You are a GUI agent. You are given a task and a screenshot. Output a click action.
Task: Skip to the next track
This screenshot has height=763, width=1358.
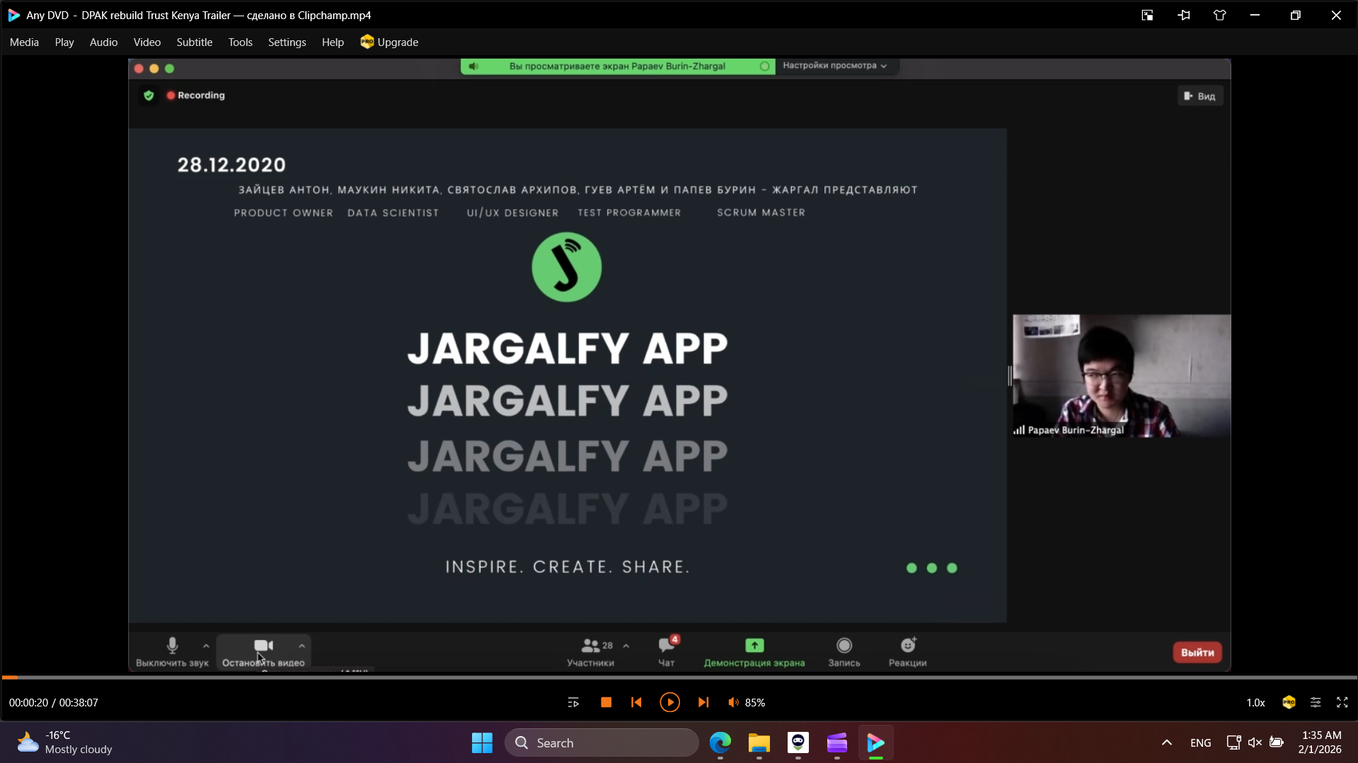pos(703,703)
